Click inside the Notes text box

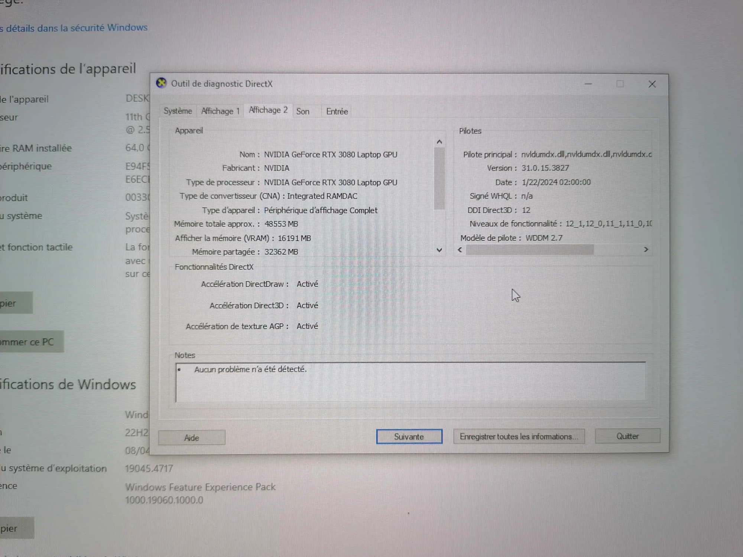(x=411, y=382)
